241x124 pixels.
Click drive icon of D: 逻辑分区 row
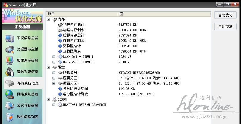(60, 83)
